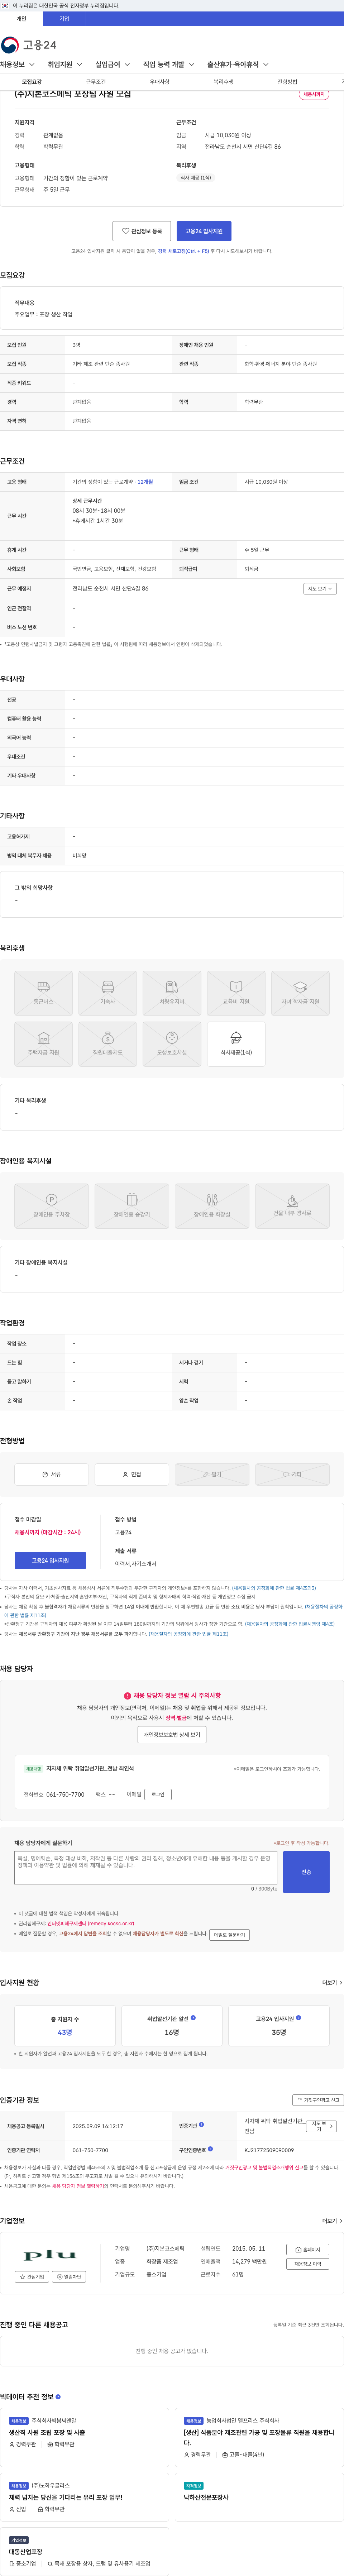This screenshot has width=344, height=2576.
Task: Click the 통근버스 welfare icon
Action: pos(43,993)
